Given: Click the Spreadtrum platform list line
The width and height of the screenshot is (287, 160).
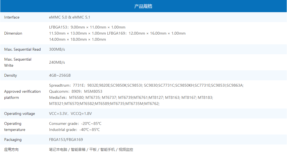Looking at the screenshot, I should tap(146, 85).
